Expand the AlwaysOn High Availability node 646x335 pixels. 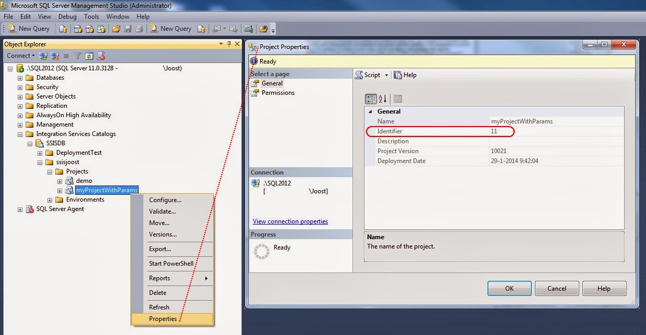tap(20, 115)
